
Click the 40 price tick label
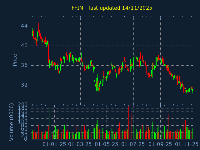[x=24, y=46]
